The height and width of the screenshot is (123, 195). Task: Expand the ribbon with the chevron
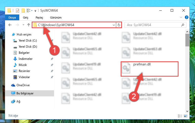click(181, 17)
